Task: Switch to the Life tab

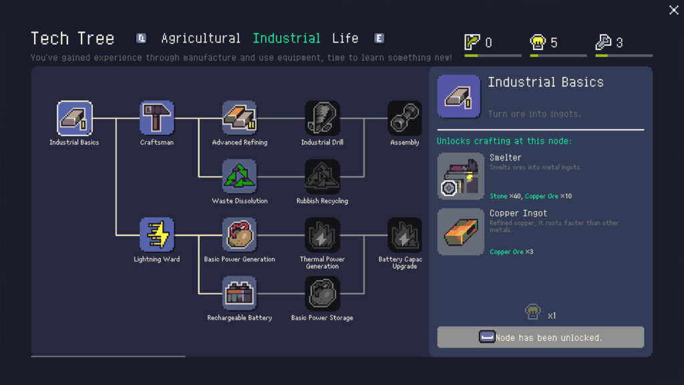Action: tap(345, 39)
